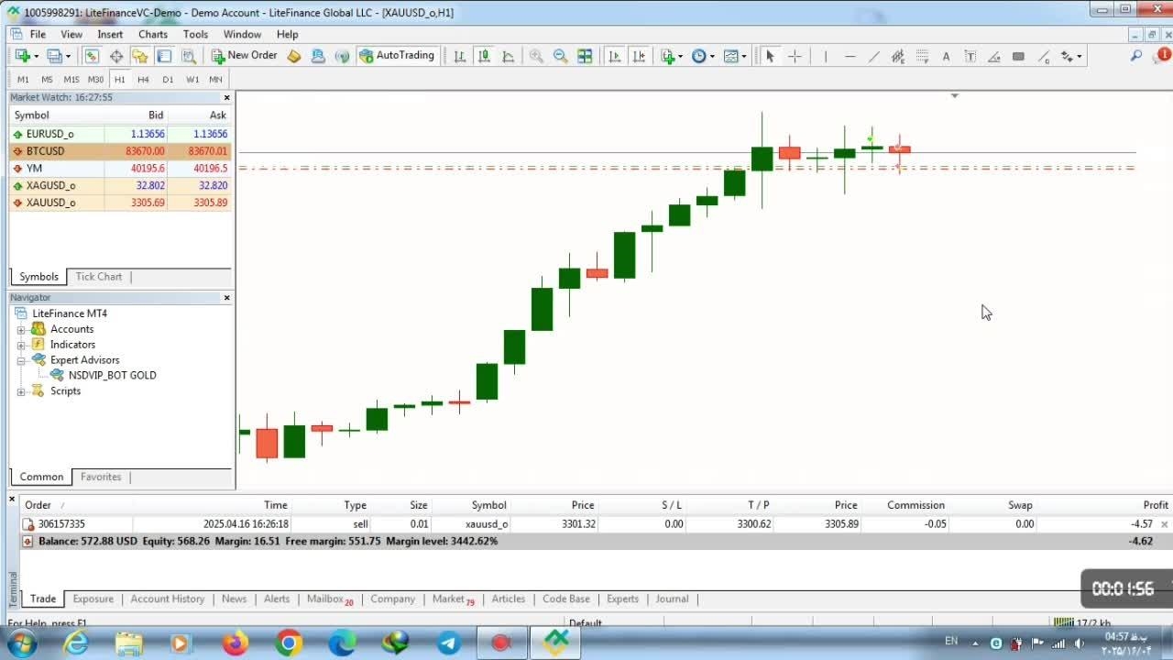Open the search magnifier in toolbar
The height and width of the screenshot is (660, 1173).
1135,56
